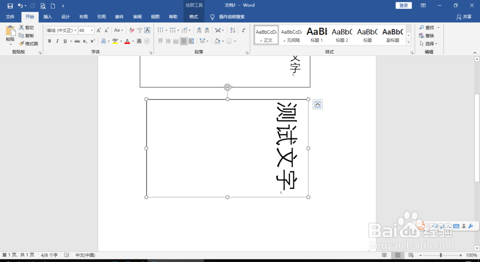Screen dimensions: 480x262
Task: Cut selection with 剪切 scissors
Action: [x=26, y=27]
